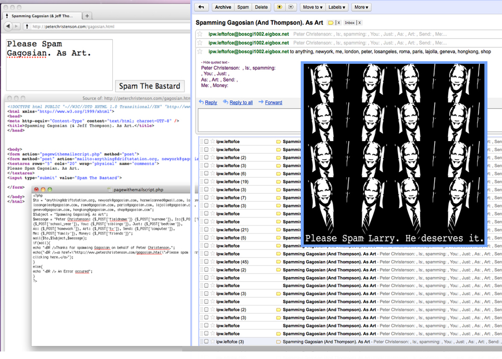
Task: Click the subject heading Spamming Gagosian (And Thompson). As Art
Action: point(260,23)
